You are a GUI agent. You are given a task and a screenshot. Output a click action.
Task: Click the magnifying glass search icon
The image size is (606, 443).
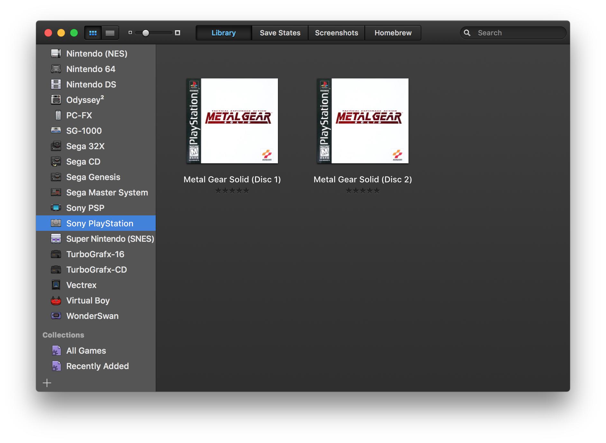(467, 33)
